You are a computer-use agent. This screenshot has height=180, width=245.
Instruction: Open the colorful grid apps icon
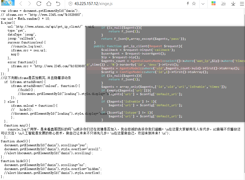pyautogui.click(x=213, y=4)
